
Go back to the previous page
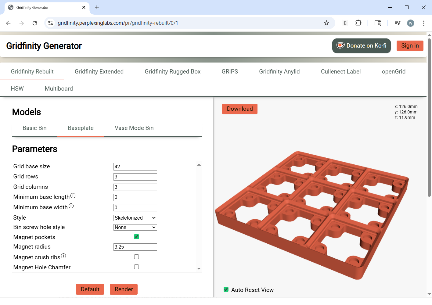click(8, 23)
